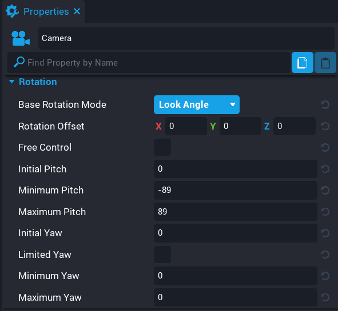This screenshot has width=338, height=311.
Task: Select the Rotation Offset Z field
Action: (295, 126)
